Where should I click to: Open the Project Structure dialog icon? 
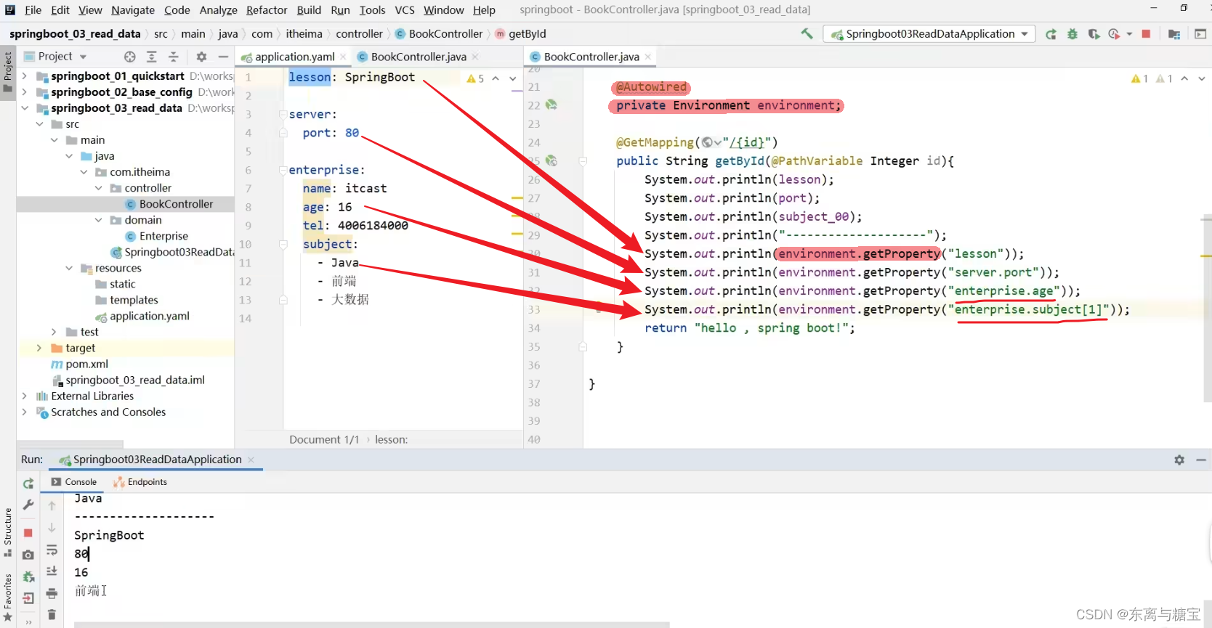[x=1174, y=34]
